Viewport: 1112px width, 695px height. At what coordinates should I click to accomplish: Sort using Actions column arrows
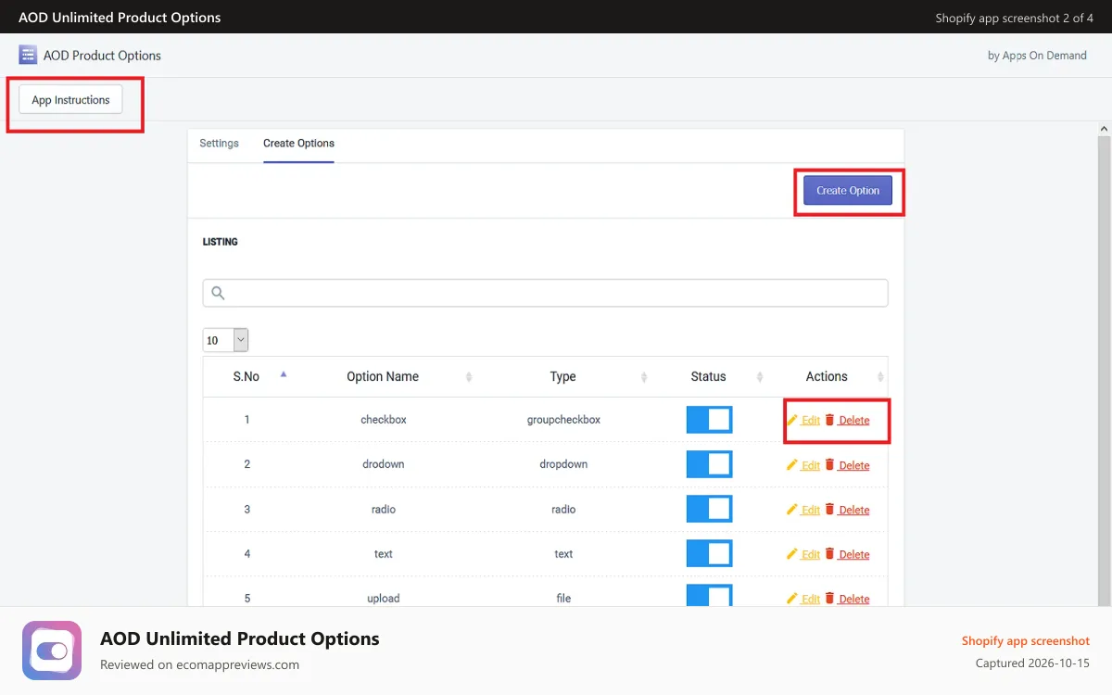coord(880,376)
